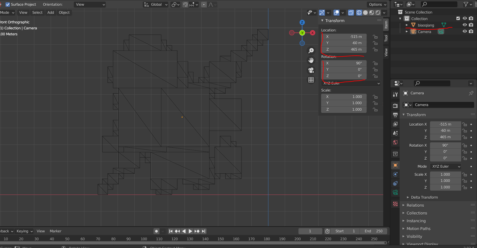Open the Orientation View dropdown
Viewport: 477px width, 248px height.
pos(90,4)
